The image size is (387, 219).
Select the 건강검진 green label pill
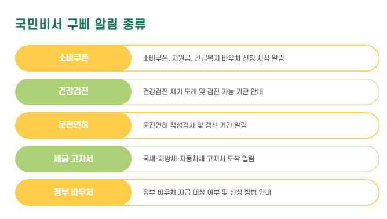(x=74, y=92)
